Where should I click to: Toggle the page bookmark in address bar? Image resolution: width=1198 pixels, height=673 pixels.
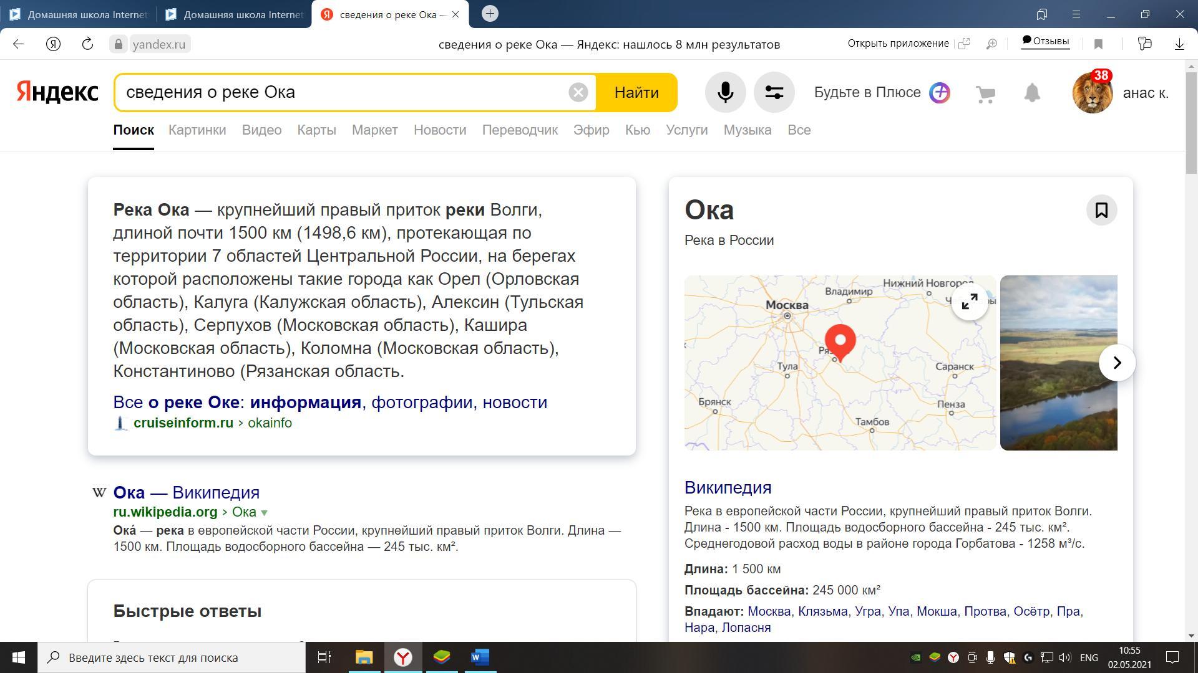[1099, 44]
